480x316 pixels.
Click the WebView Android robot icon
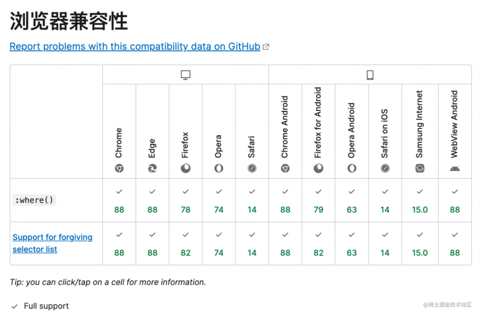pyautogui.click(x=455, y=169)
